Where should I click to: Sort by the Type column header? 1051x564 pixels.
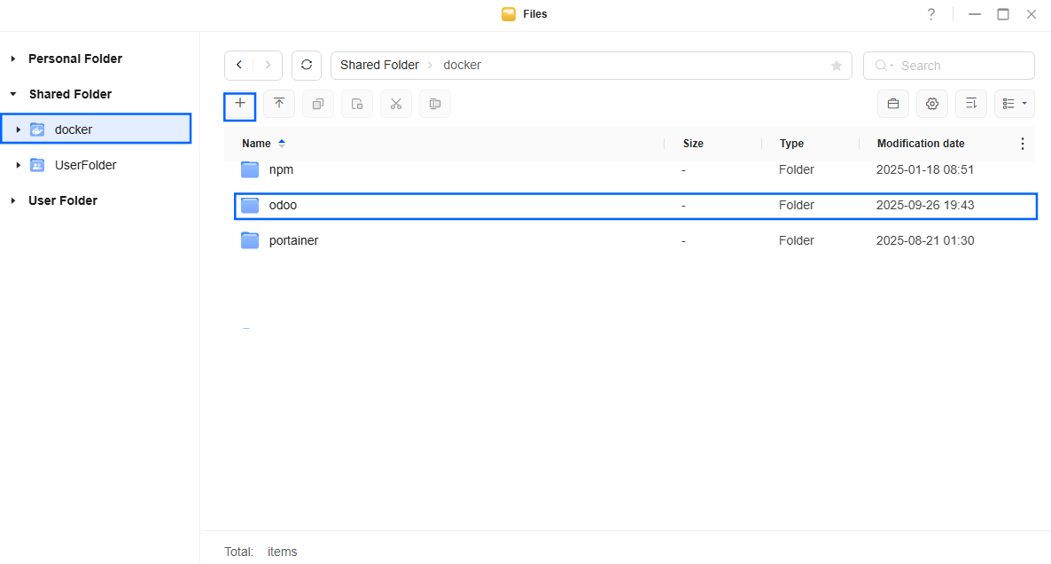(791, 144)
